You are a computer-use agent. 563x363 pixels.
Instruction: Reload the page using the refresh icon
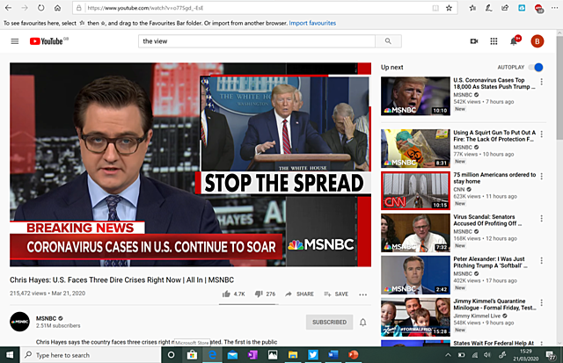tap(41, 8)
